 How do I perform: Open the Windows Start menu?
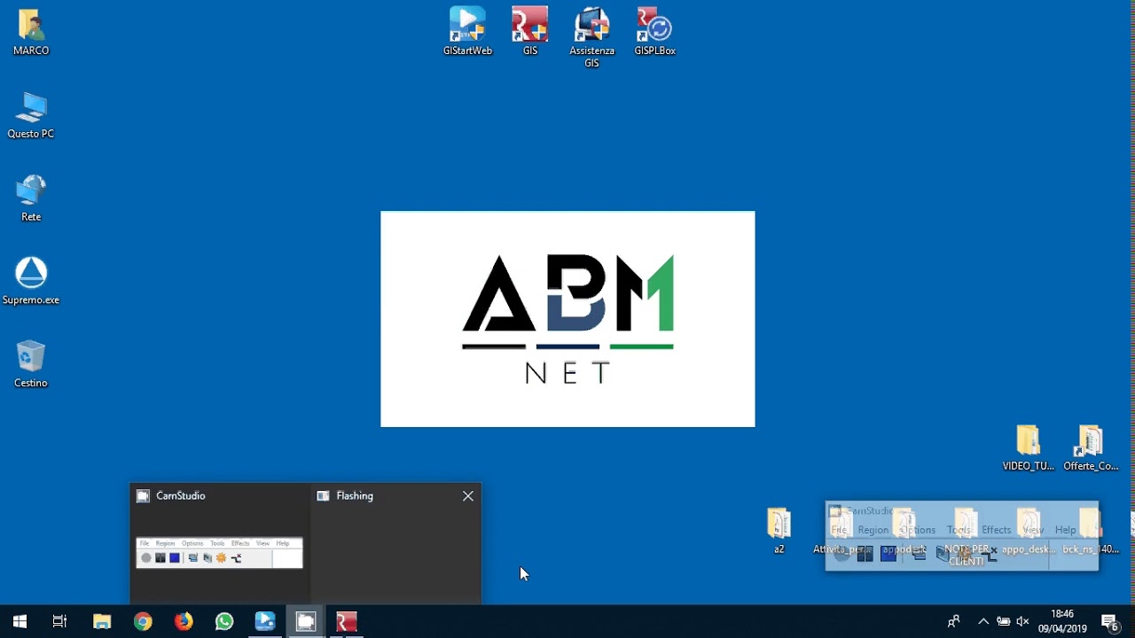(20, 621)
